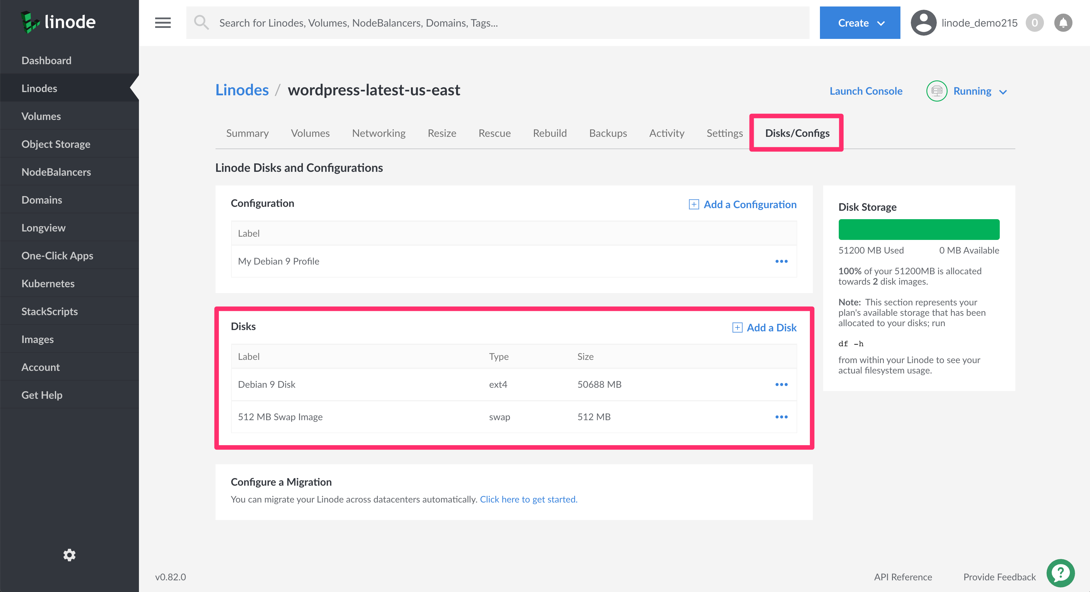Click the user avatar icon
This screenshot has width=1090, height=592.
(x=923, y=23)
